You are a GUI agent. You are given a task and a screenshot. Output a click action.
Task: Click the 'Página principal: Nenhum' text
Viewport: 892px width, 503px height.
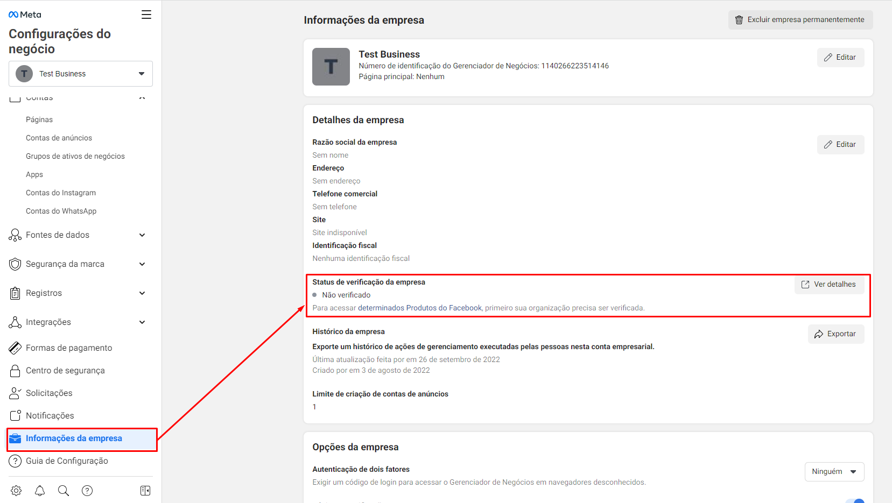click(x=402, y=77)
